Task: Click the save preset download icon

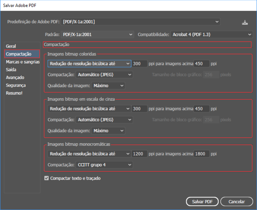Action: pos(245,22)
